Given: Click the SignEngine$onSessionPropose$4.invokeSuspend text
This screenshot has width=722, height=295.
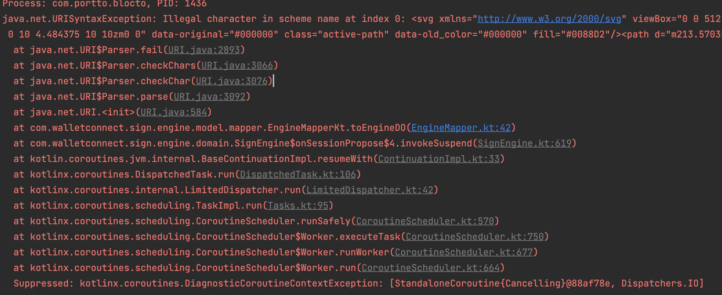Looking at the screenshot, I should click(x=353, y=143).
